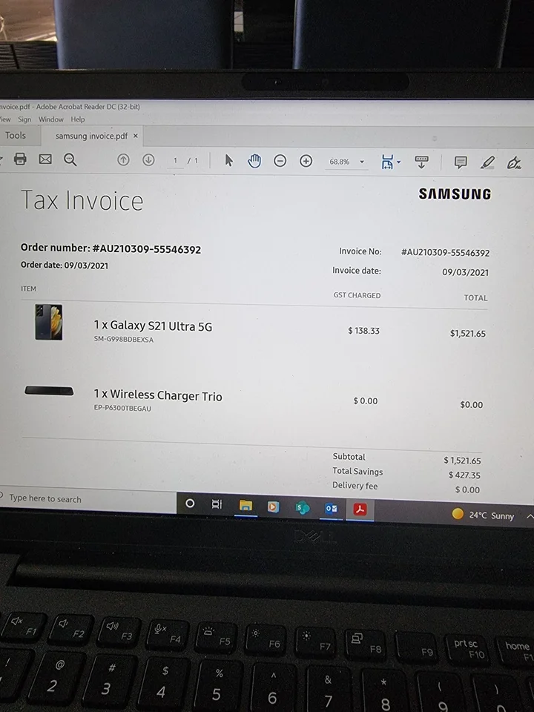Open Task View on the taskbar

click(217, 504)
